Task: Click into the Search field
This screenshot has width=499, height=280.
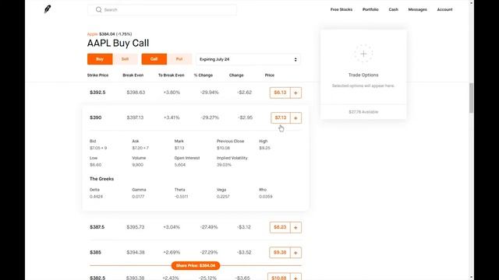Action: (x=162, y=10)
